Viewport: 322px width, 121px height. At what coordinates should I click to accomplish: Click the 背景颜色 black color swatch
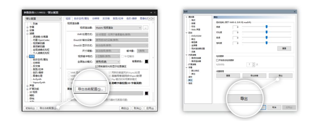146,61
